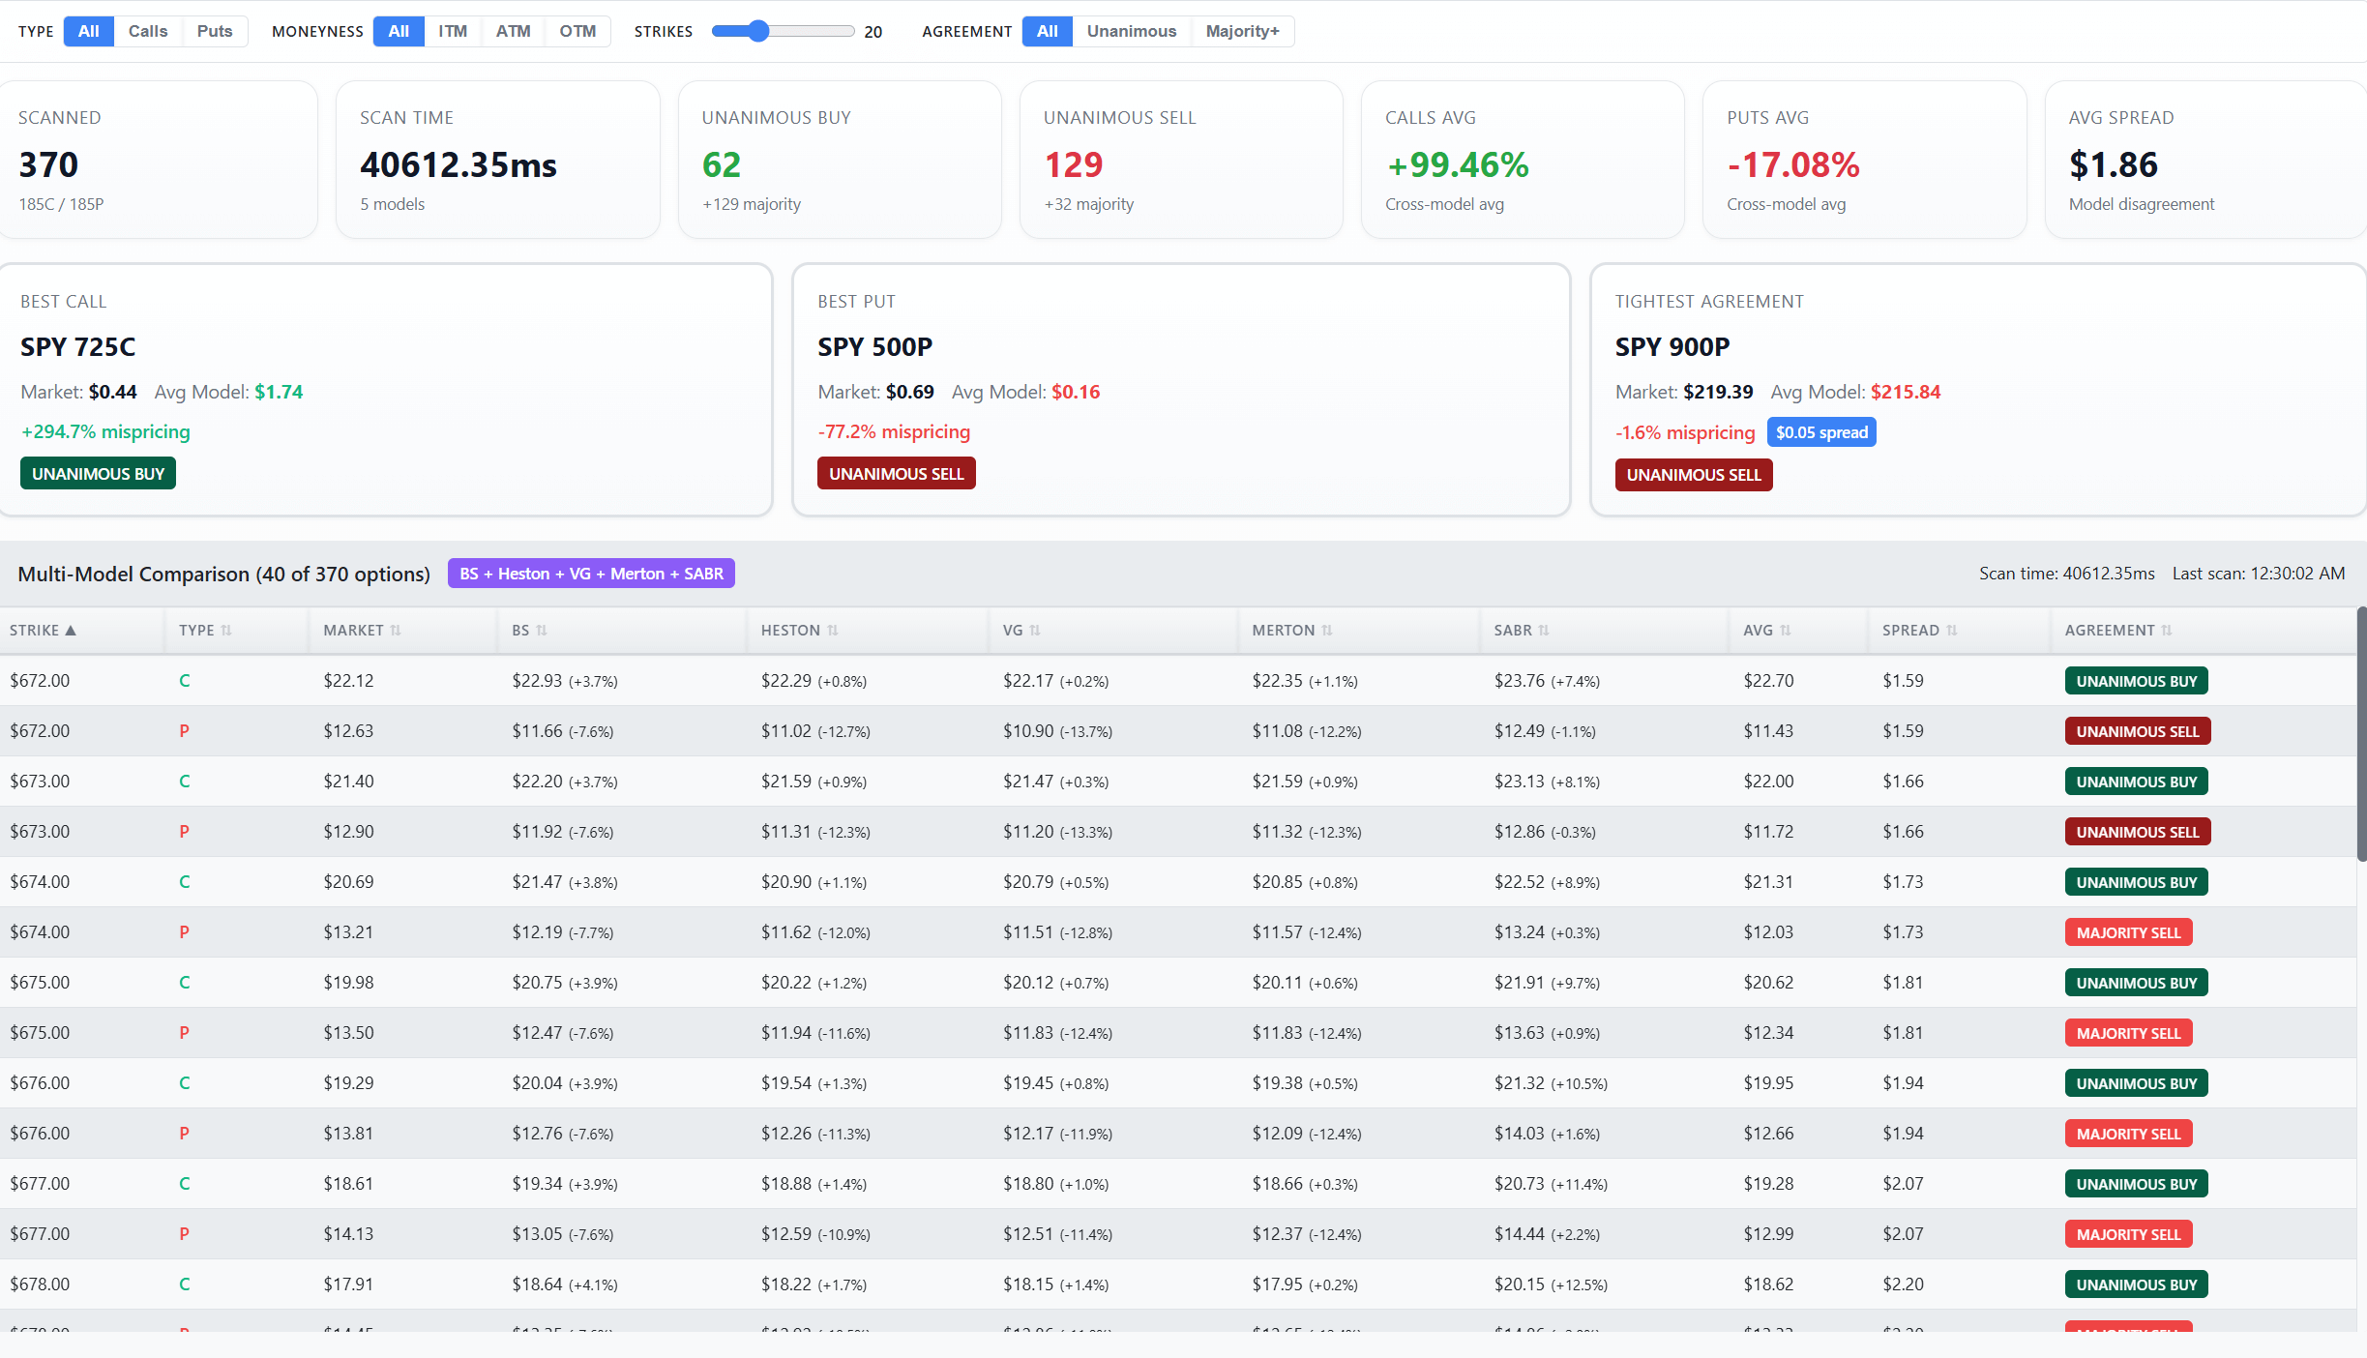The width and height of the screenshot is (2367, 1358).
Task: Click the BS + Heston + VG + Merton + SABR badge
Action: pyautogui.click(x=591, y=574)
